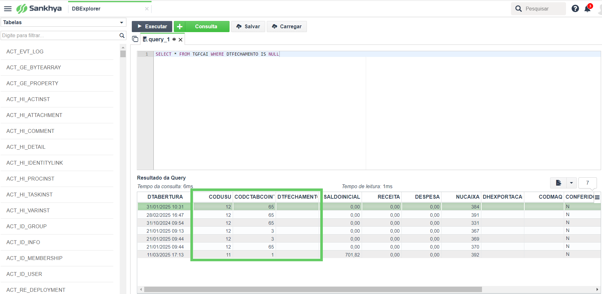Click the export results icon
Screen dimensions: 602x294
point(558,183)
